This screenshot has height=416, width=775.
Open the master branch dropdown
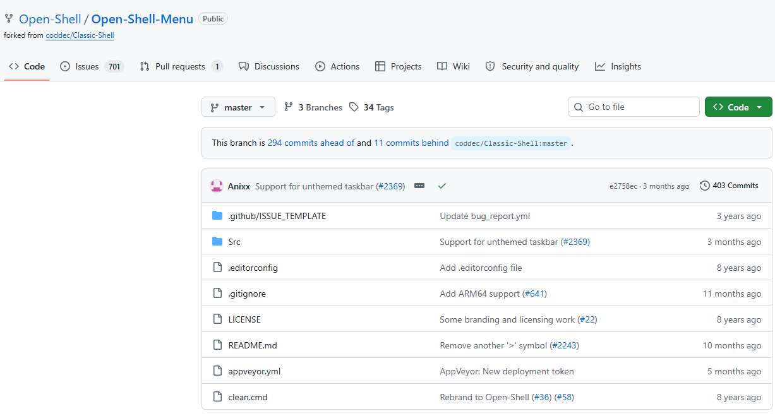[x=238, y=107]
